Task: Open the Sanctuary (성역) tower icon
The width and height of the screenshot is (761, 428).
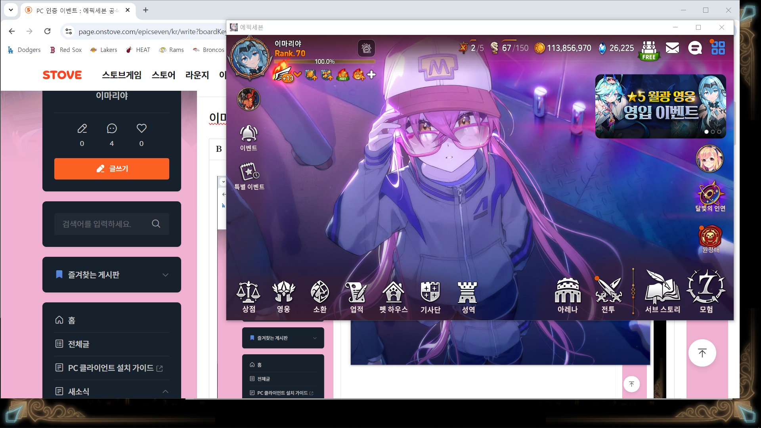Action: pos(468,297)
